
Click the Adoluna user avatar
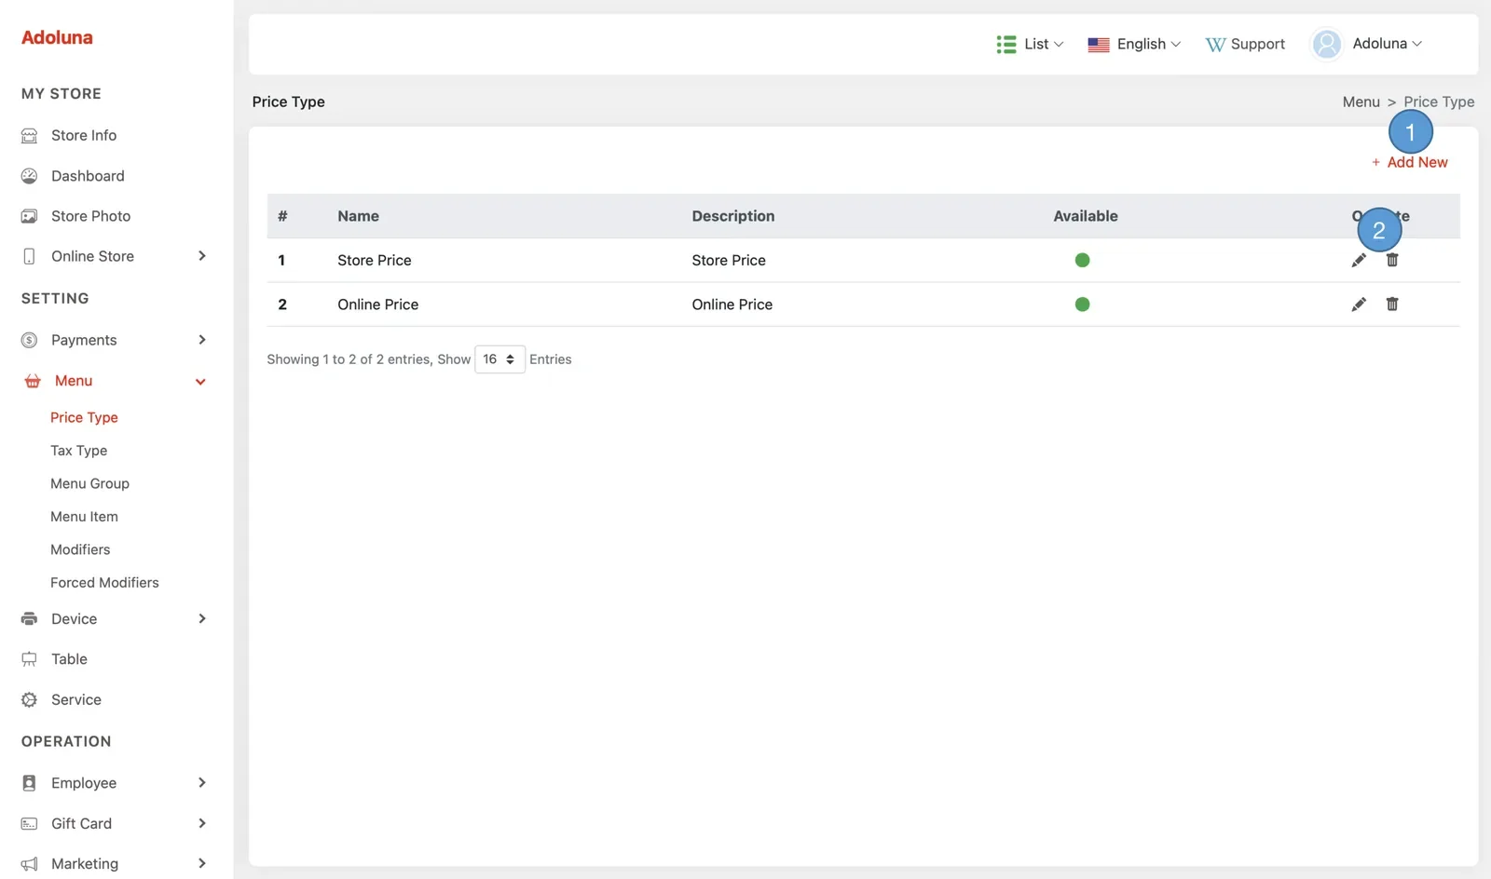point(1326,44)
